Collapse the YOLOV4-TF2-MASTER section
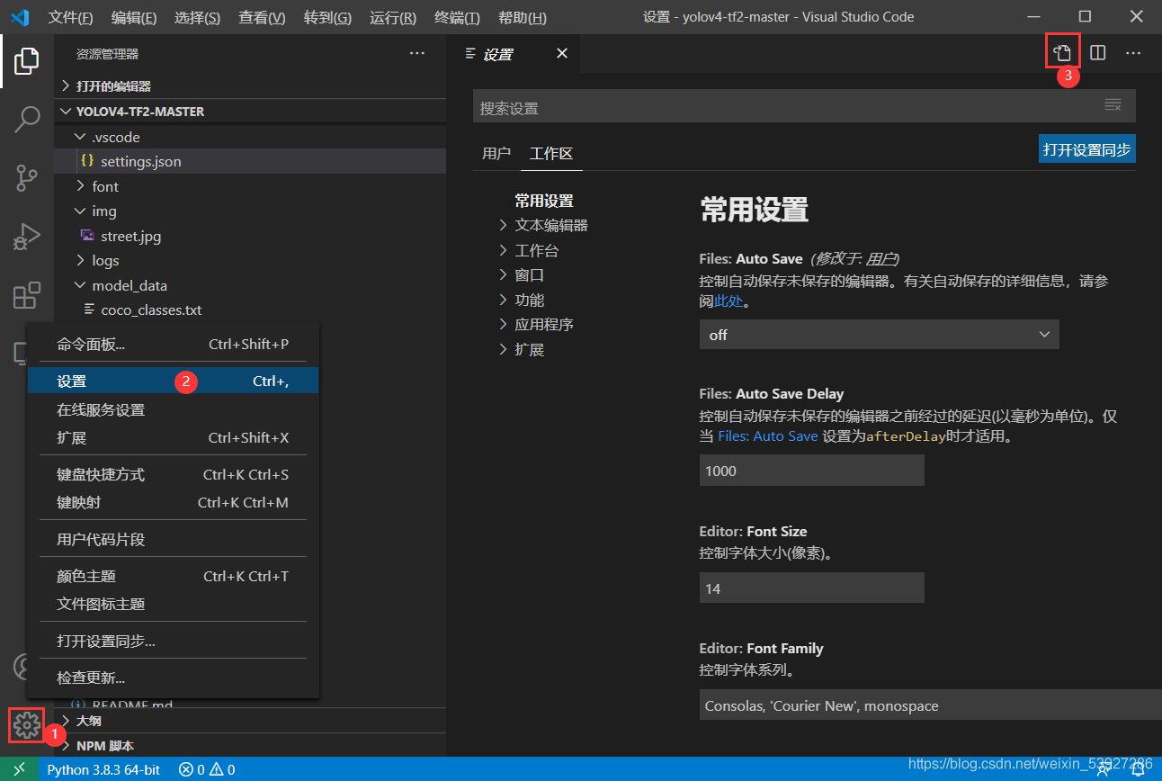 click(x=250, y=112)
